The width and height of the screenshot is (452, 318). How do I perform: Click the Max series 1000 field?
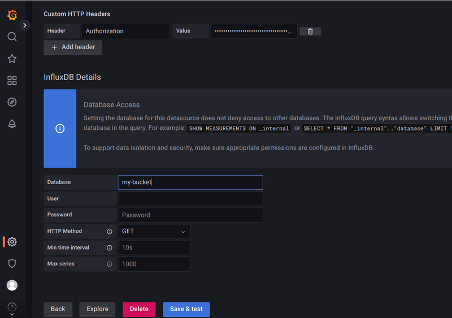(154, 264)
